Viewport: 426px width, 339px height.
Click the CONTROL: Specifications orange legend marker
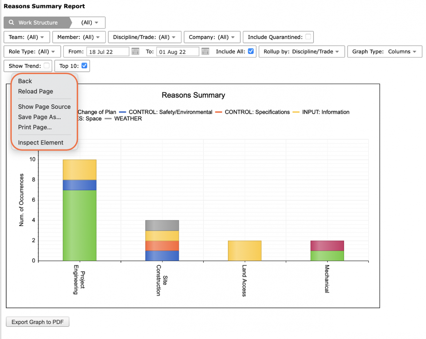tap(219, 112)
